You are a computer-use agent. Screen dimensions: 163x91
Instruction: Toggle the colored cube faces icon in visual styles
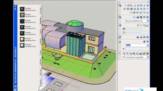click(141, 17)
